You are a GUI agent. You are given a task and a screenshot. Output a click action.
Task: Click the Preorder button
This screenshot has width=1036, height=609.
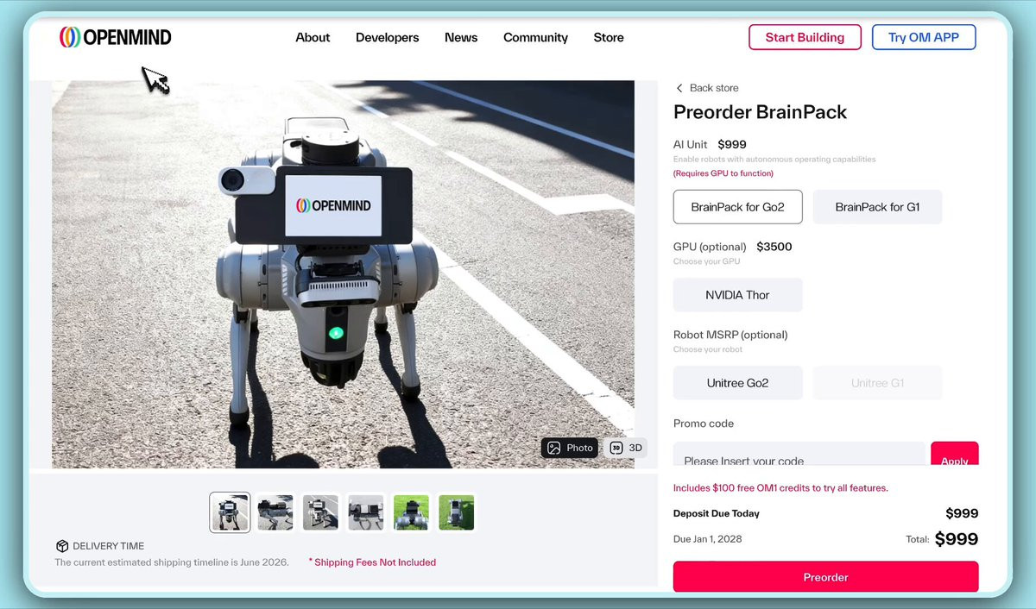point(826,577)
